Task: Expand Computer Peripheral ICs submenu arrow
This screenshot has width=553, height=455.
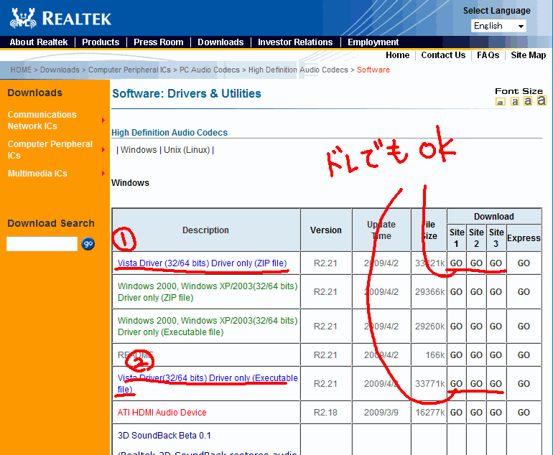Action: point(103,150)
